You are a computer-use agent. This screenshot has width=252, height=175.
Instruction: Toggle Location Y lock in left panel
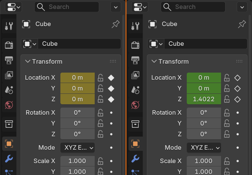coord(100,89)
